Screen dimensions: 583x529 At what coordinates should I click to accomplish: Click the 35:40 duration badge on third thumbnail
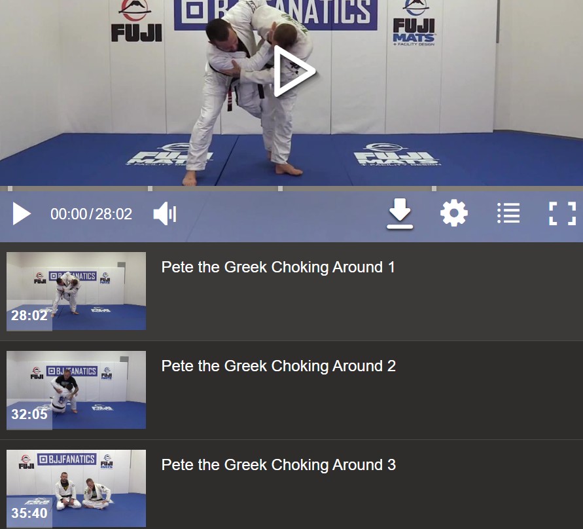click(x=29, y=513)
